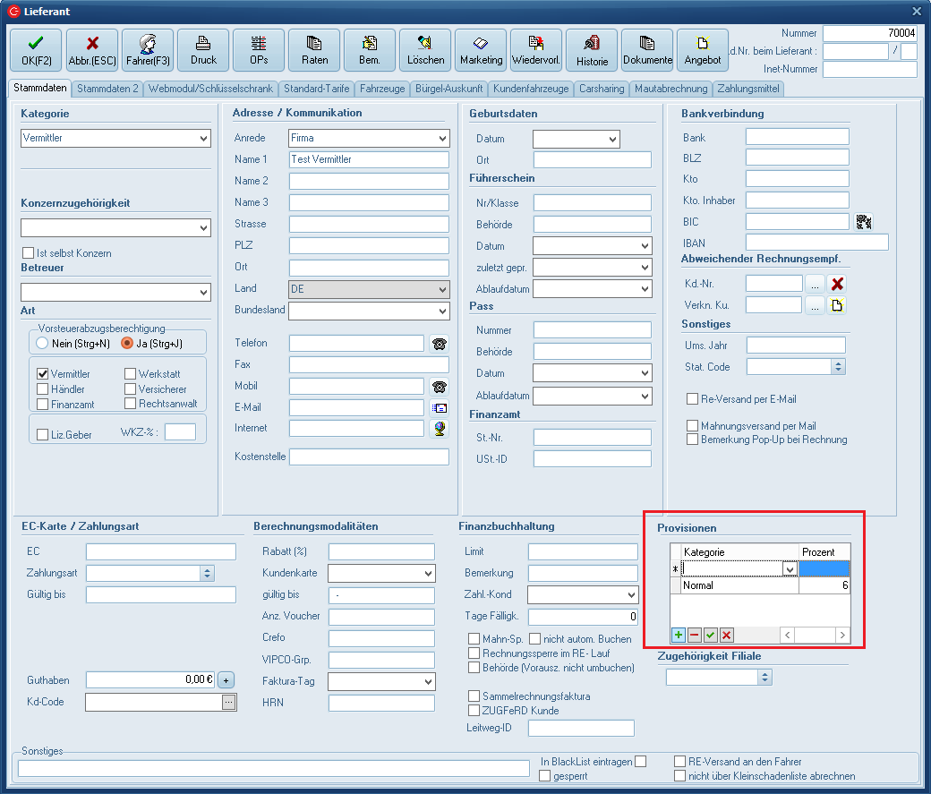Click red X next to Kd.-Nr. field
Screen dimensions: 931x794
[837, 284]
